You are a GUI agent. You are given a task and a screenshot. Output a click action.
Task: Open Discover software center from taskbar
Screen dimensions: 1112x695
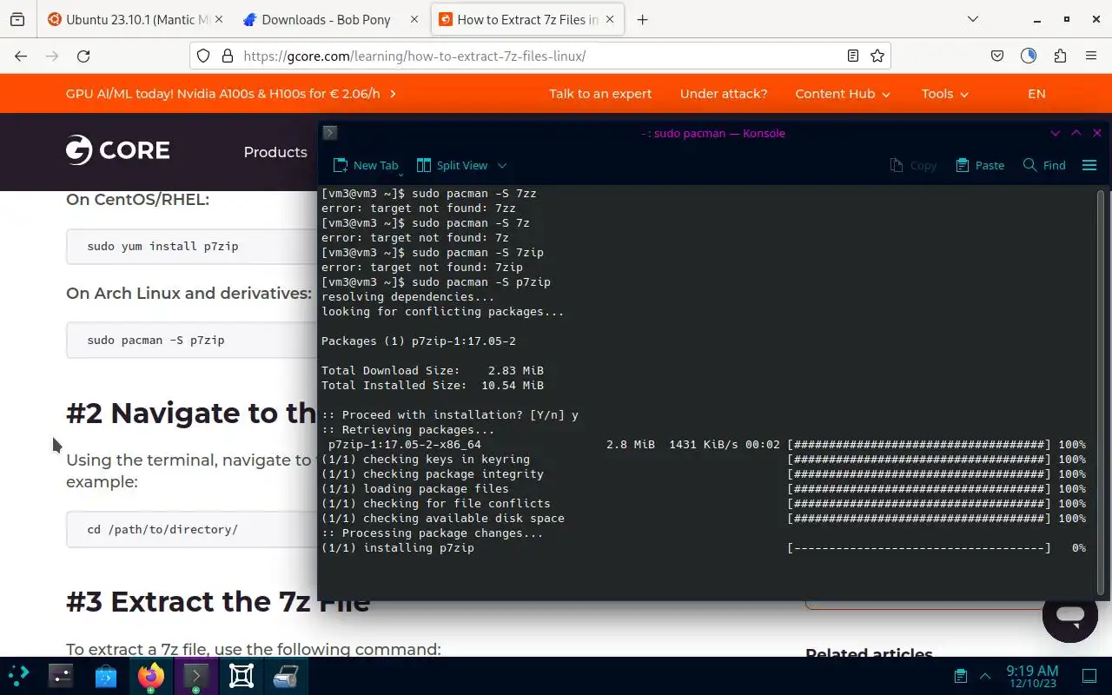(x=106, y=675)
